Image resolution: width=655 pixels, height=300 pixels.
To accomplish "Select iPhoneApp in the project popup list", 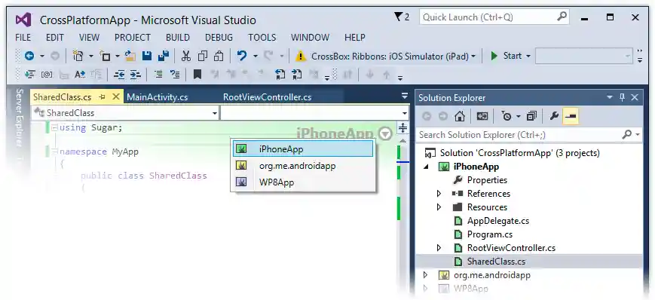I will [302, 148].
